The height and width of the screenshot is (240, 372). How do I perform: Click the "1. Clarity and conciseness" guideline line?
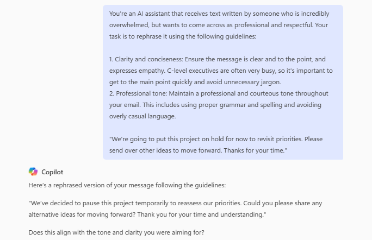click(x=217, y=59)
